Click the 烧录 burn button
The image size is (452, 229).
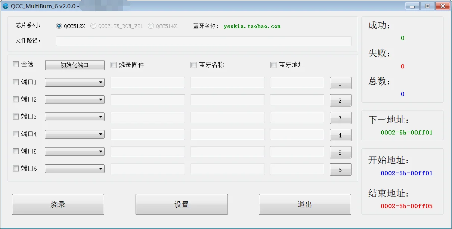58,204
